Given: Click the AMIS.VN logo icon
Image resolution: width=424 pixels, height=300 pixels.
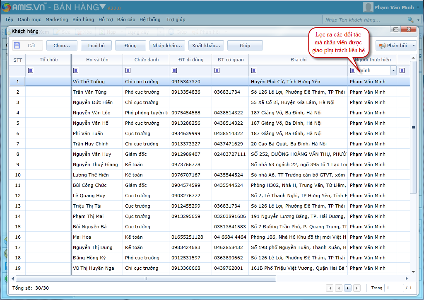Looking at the screenshot, I should pyautogui.click(x=6, y=7).
